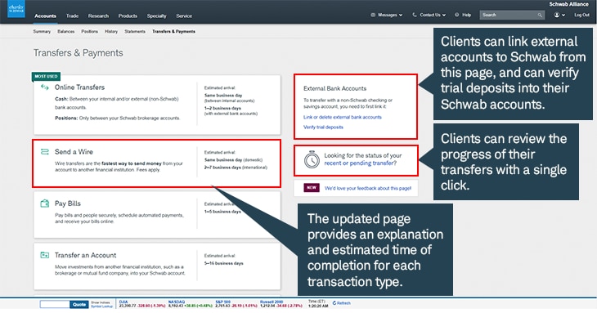The height and width of the screenshot is (313, 597).
Task: Click the NEW badge beside feedback
Action: (312, 188)
